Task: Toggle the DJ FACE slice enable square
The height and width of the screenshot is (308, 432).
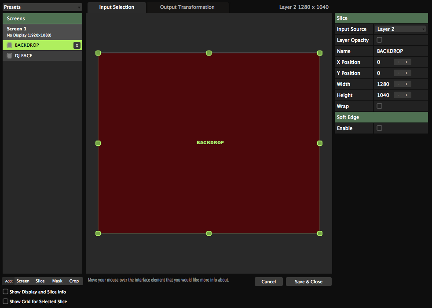Action: tap(9, 56)
